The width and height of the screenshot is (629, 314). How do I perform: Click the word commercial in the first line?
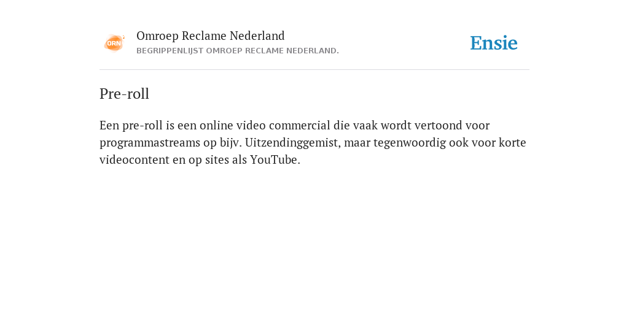click(x=300, y=125)
